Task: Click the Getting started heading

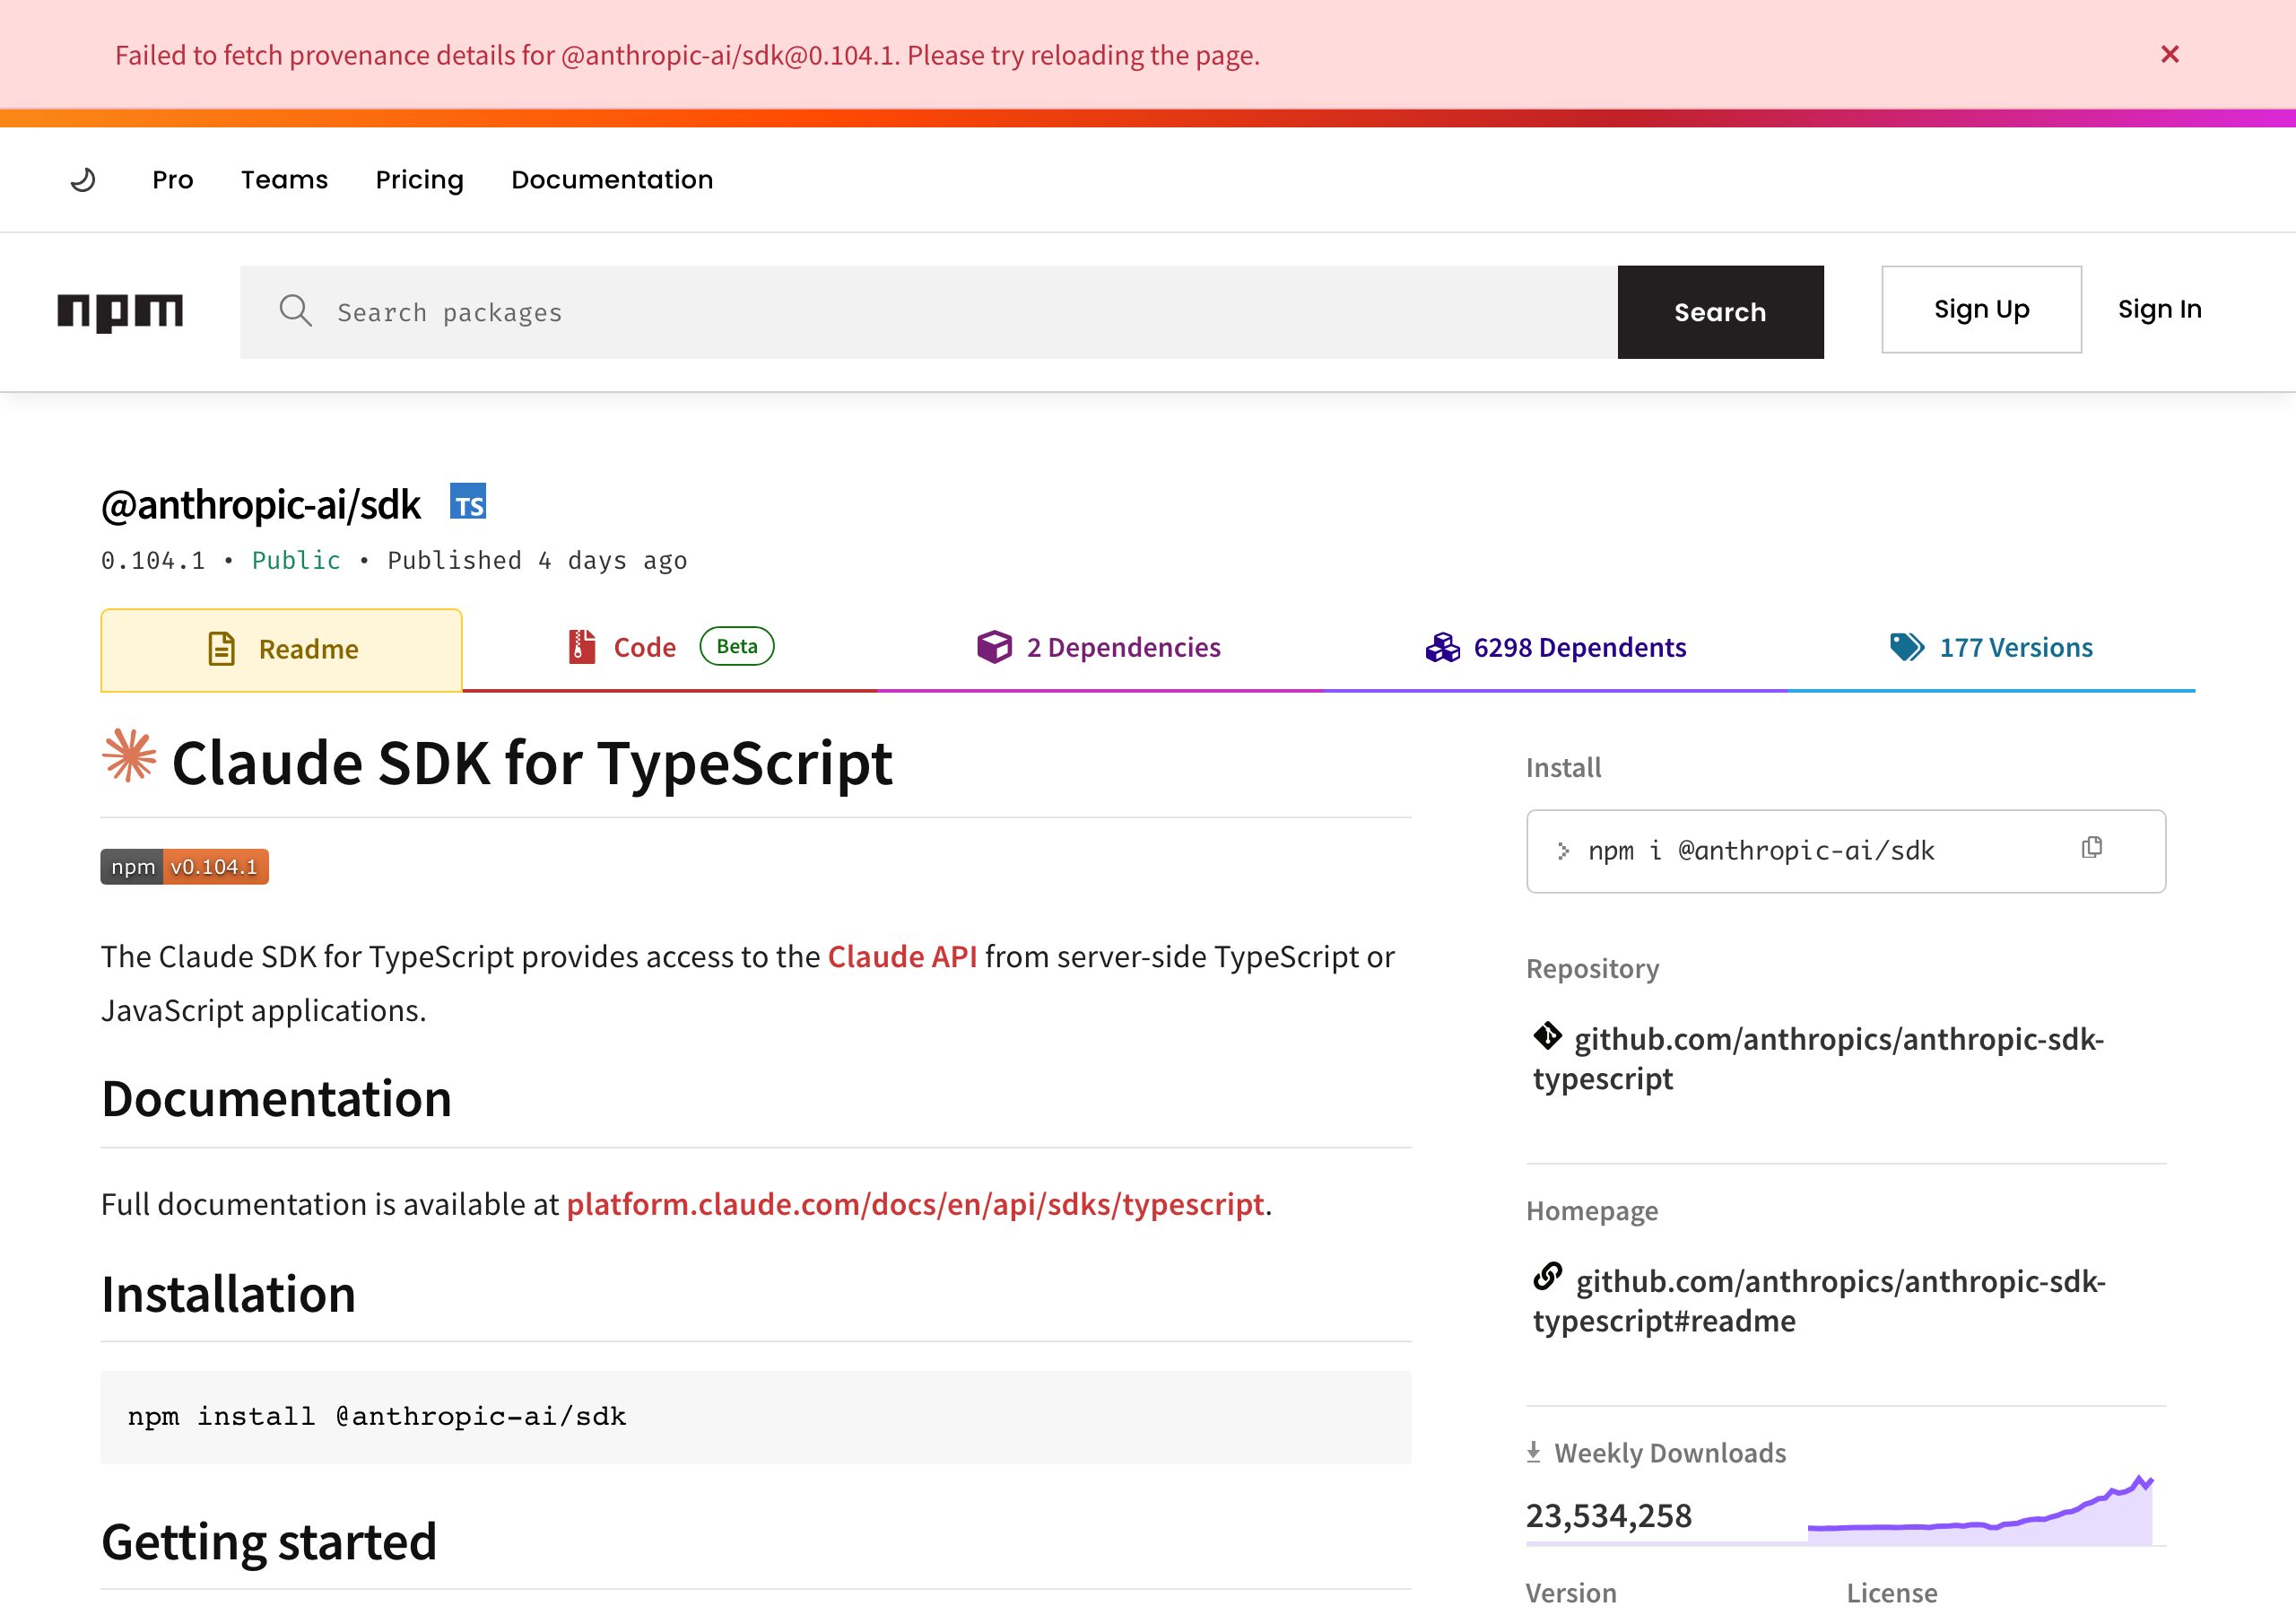Action: click(x=269, y=1542)
